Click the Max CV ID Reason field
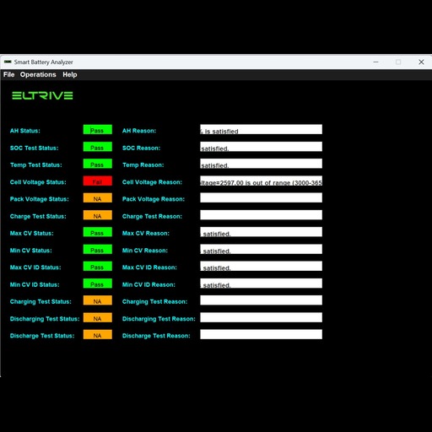Image resolution: width=432 pixels, height=432 pixels. [x=261, y=266]
